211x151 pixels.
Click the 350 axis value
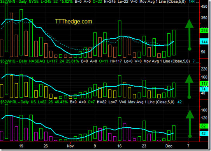204,18
